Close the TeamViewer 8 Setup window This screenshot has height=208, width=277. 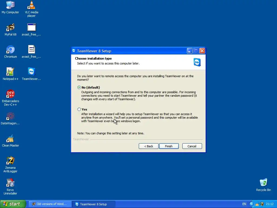[202, 51]
